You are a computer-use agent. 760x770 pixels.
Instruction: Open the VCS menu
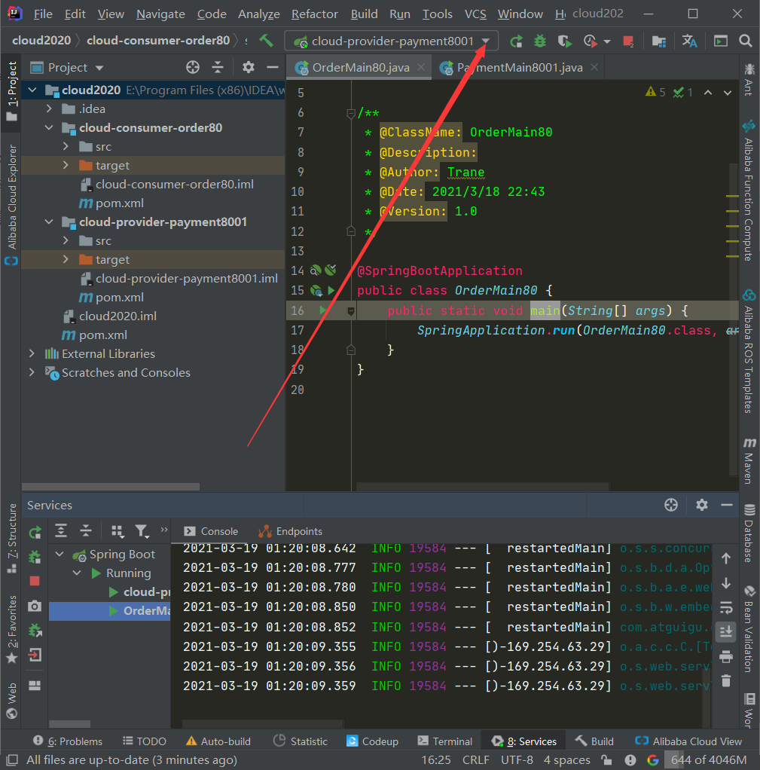[x=475, y=14]
